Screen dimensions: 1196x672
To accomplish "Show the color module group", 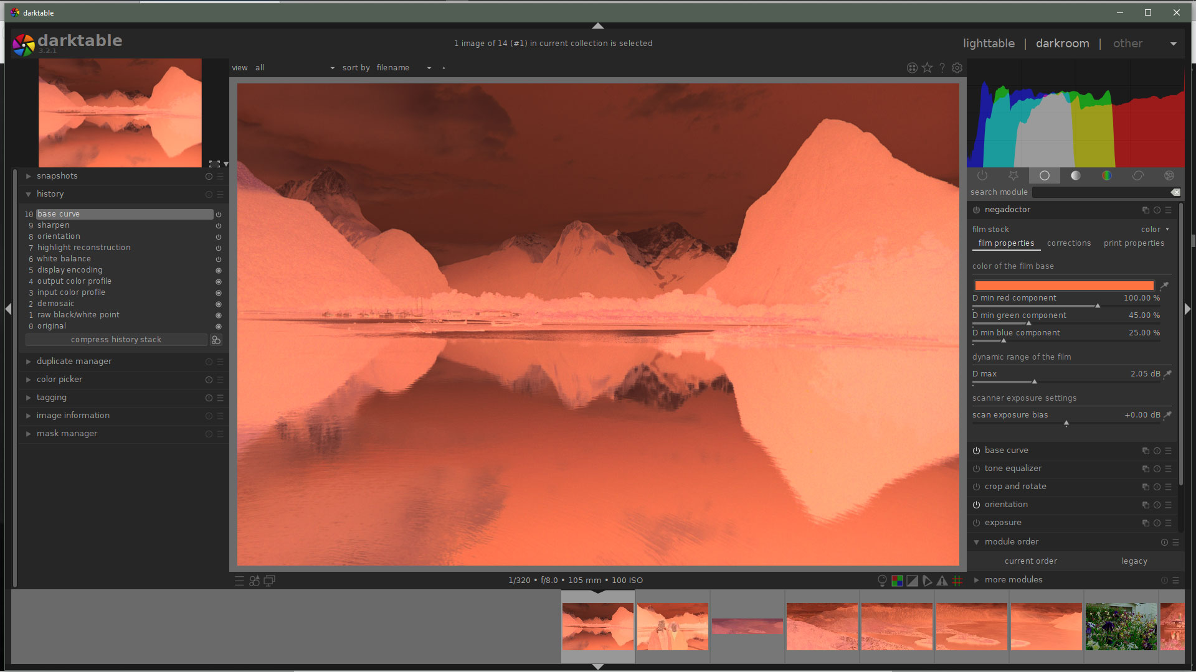I will [x=1106, y=176].
